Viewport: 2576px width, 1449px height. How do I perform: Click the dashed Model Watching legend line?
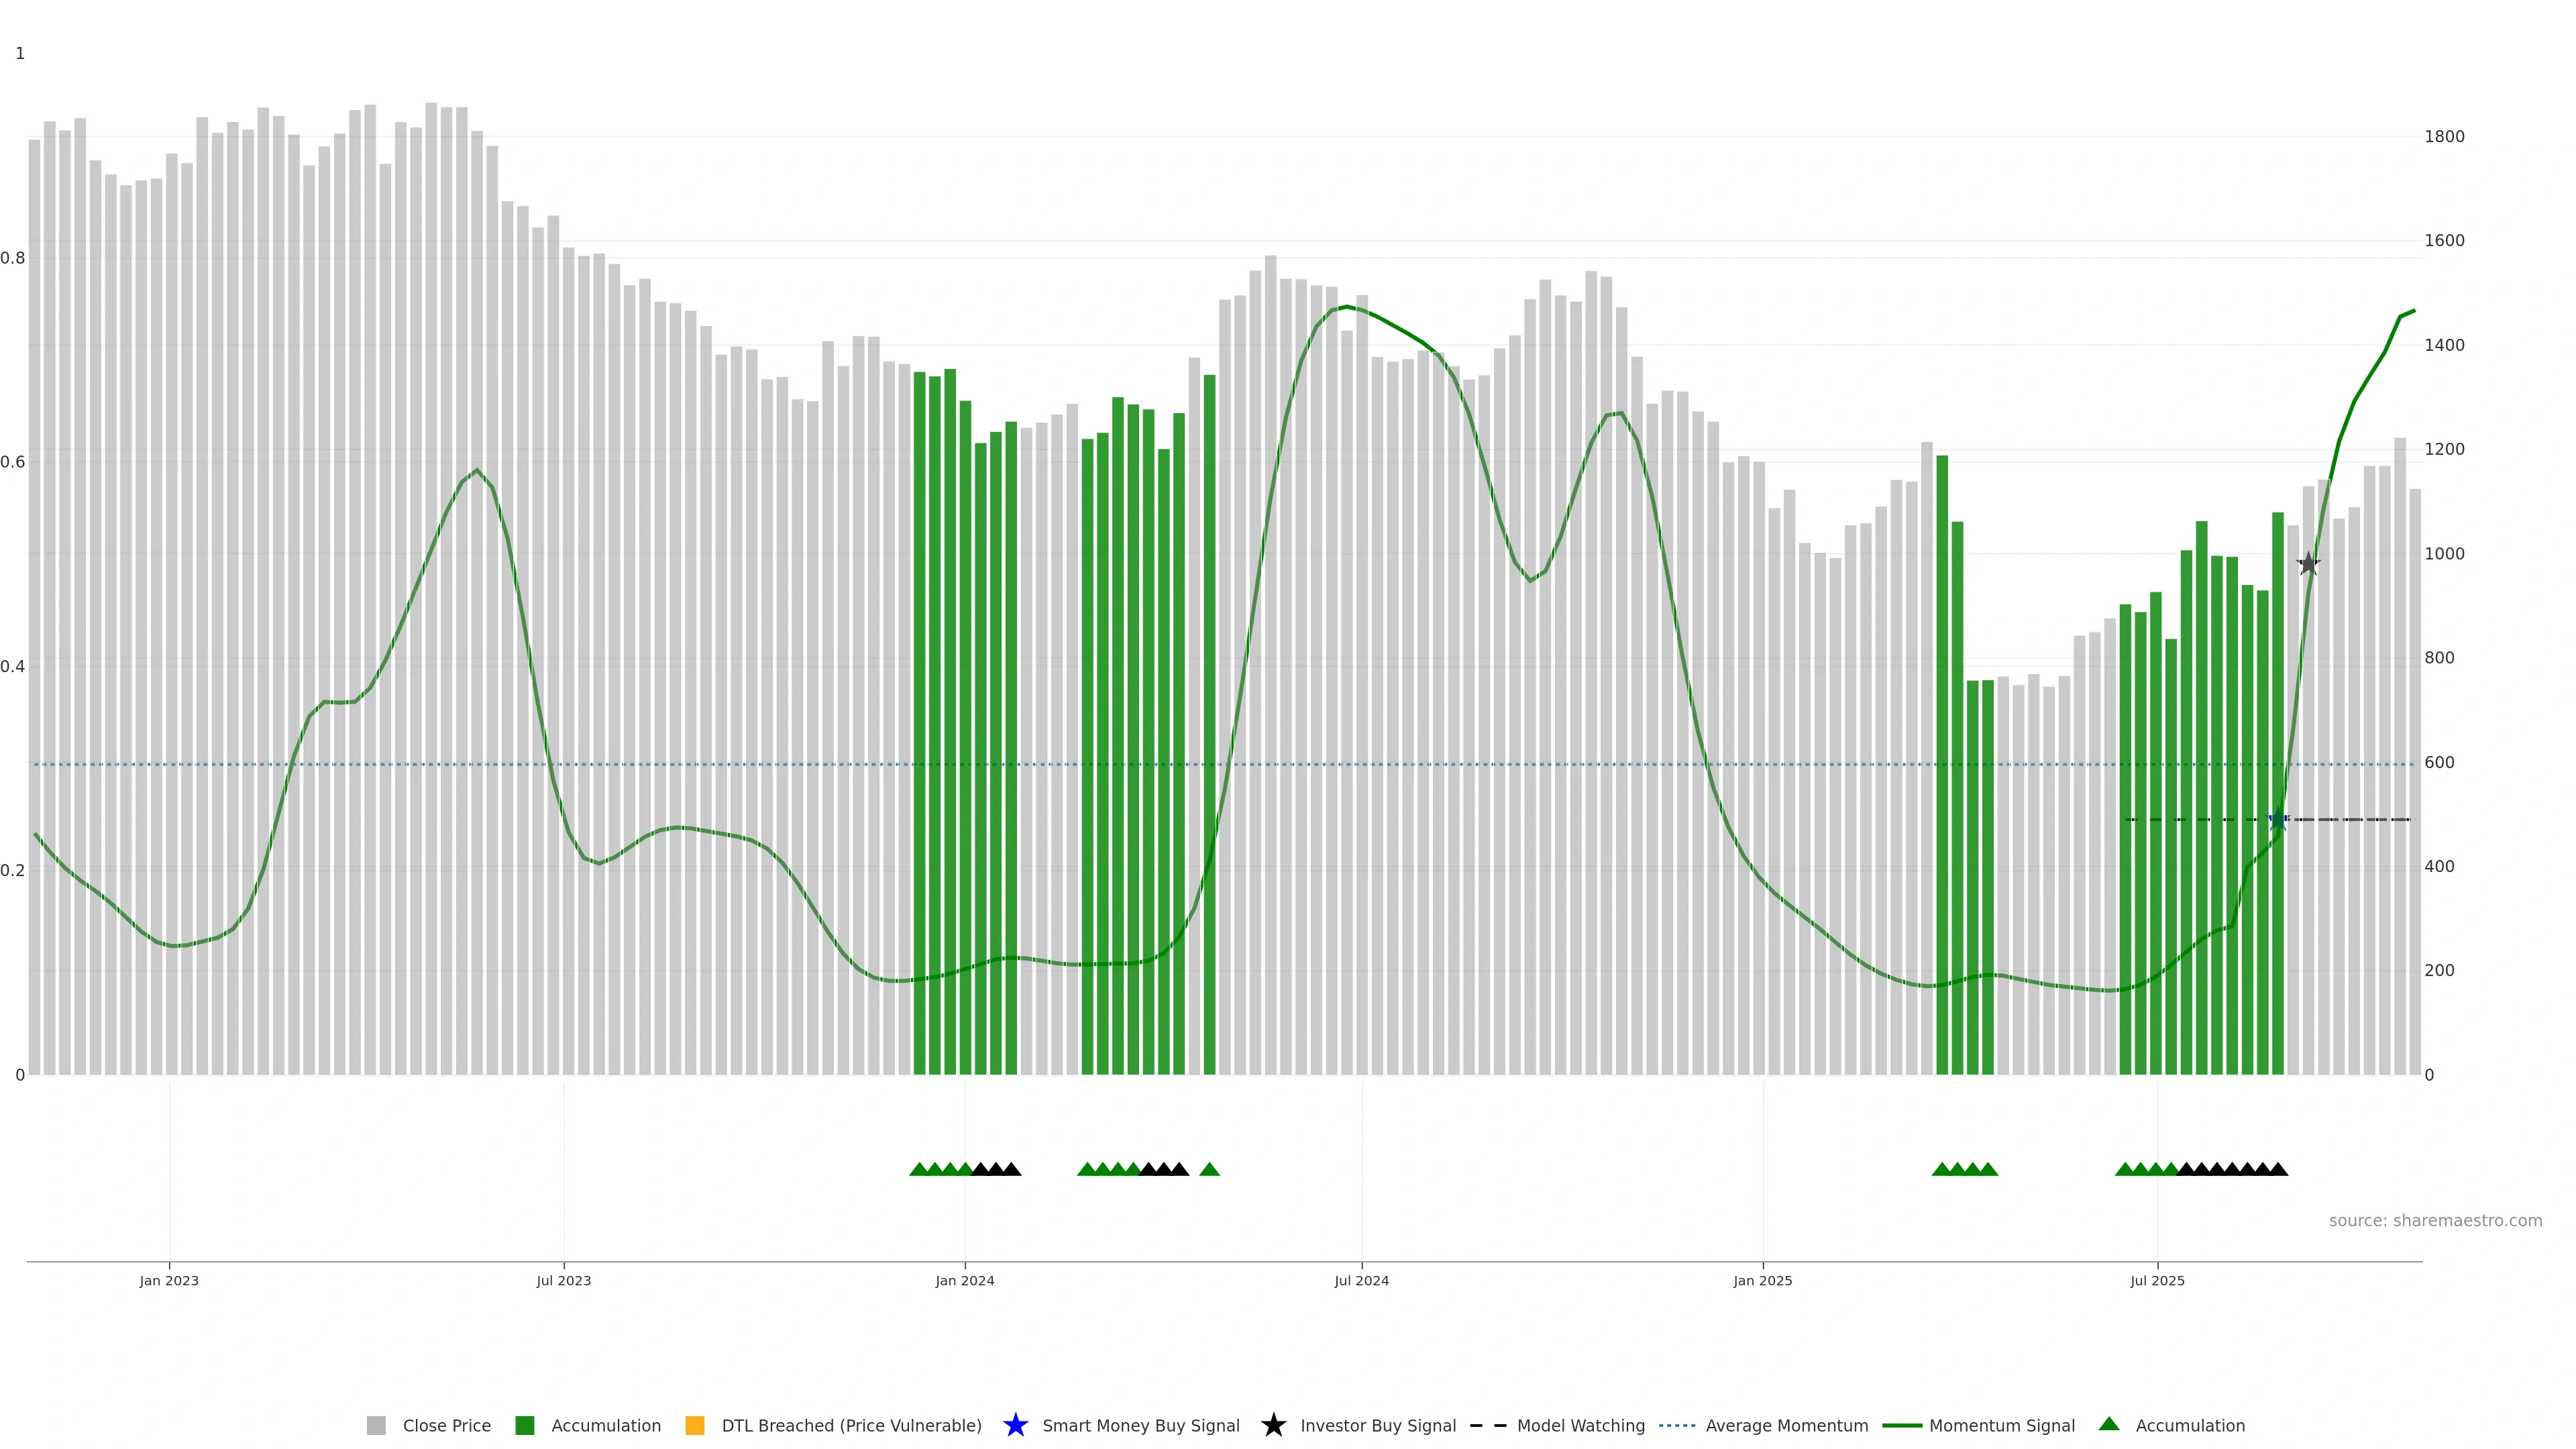coord(1488,1425)
